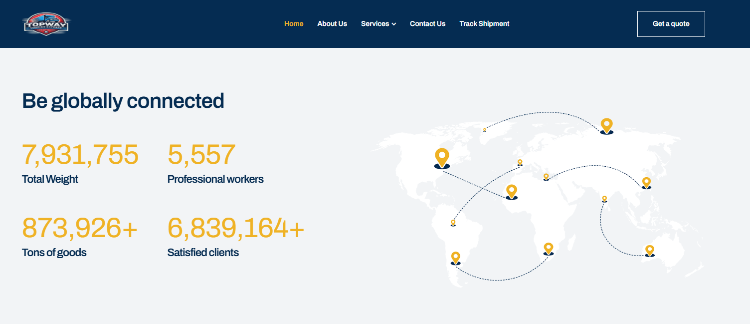Screen dimensions: 750x324
Task: Open the Home menu item
Action: click(294, 23)
